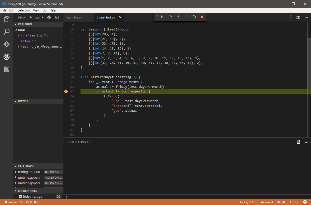Stop the debugging session
The width and height of the screenshot is (311, 205).
202,17
